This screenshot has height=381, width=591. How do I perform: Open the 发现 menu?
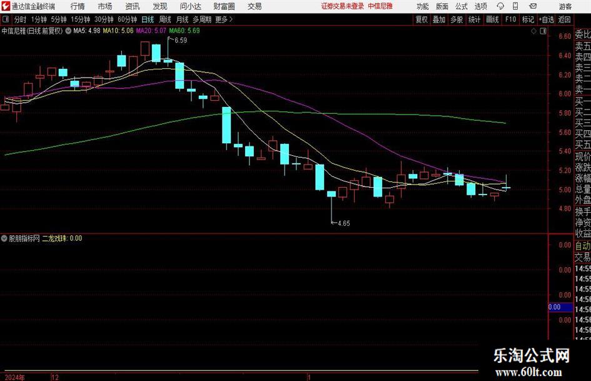[160, 6]
